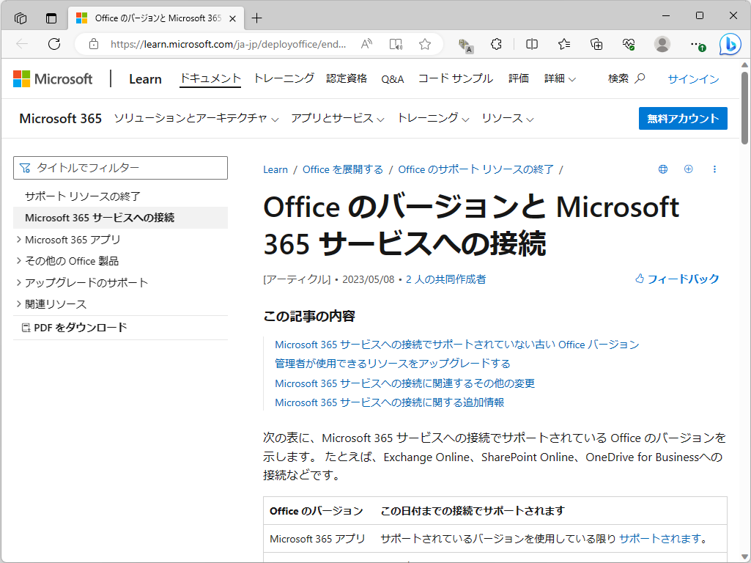Screen dimensions: 751x563
Task: Click the translate page icon
Action: [x=465, y=44]
